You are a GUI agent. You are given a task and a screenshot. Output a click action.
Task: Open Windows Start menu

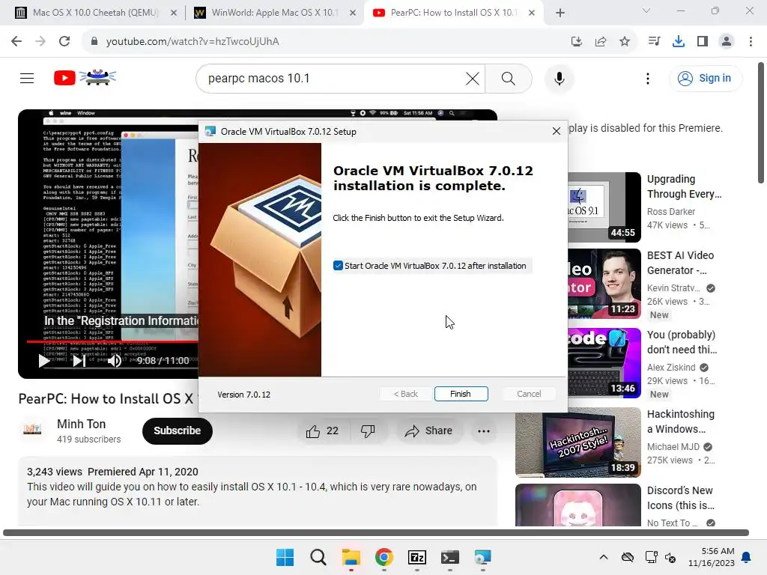[285, 557]
